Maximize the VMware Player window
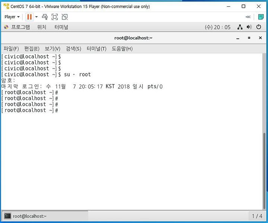The height and width of the screenshot is (223, 268). click(243, 6)
